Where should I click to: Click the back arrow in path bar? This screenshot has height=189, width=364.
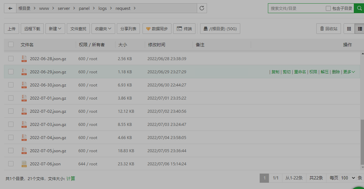point(10,8)
